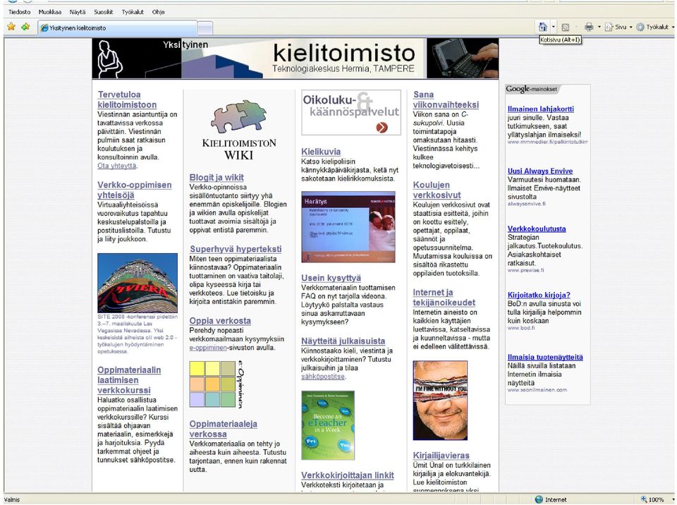Click the alwaysenvive.fi ad URL

point(526,203)
